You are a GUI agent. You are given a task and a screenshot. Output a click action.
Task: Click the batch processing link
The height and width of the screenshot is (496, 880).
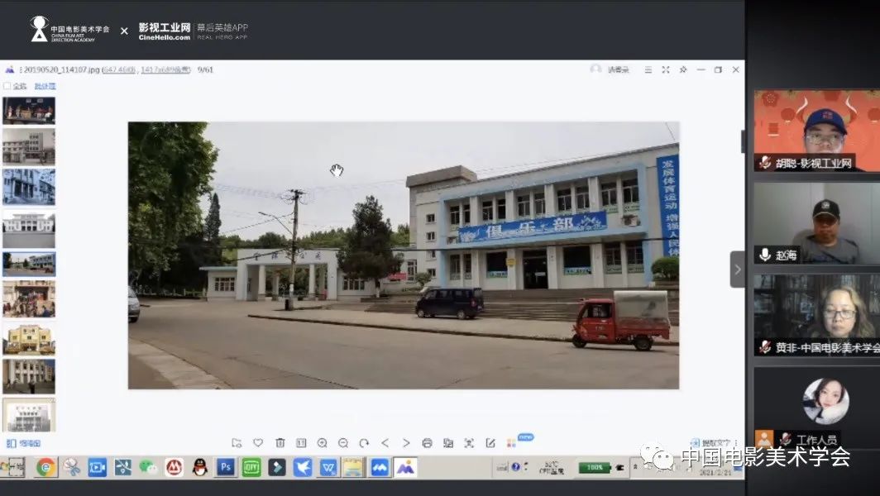45,86
